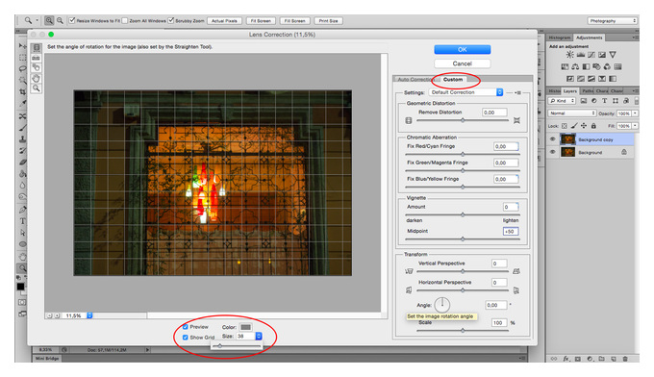Uncheck Resize Windows to Fit
The width and height of the screenshot is (654, 377).
coord(72,20)
